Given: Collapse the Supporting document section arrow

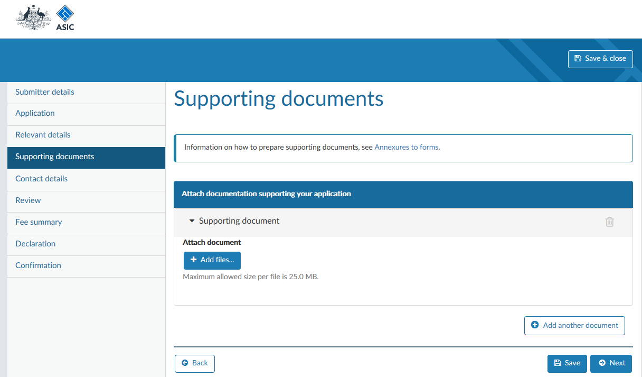Looking at the screenshot, I should 192,221.
